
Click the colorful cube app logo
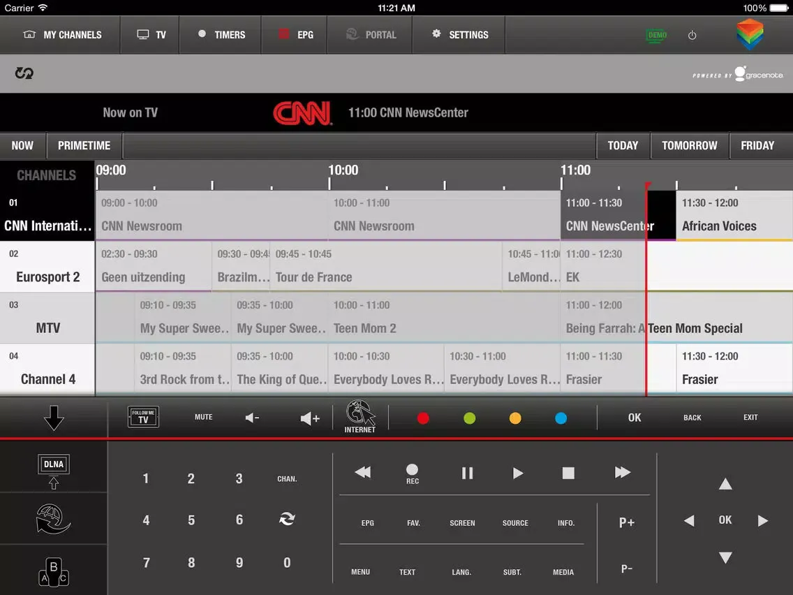click(x=750, y=34)
